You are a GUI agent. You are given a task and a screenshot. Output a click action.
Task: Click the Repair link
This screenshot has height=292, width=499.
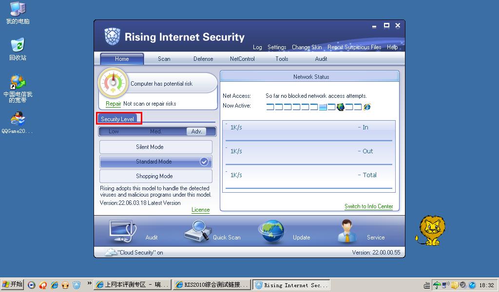113,104
